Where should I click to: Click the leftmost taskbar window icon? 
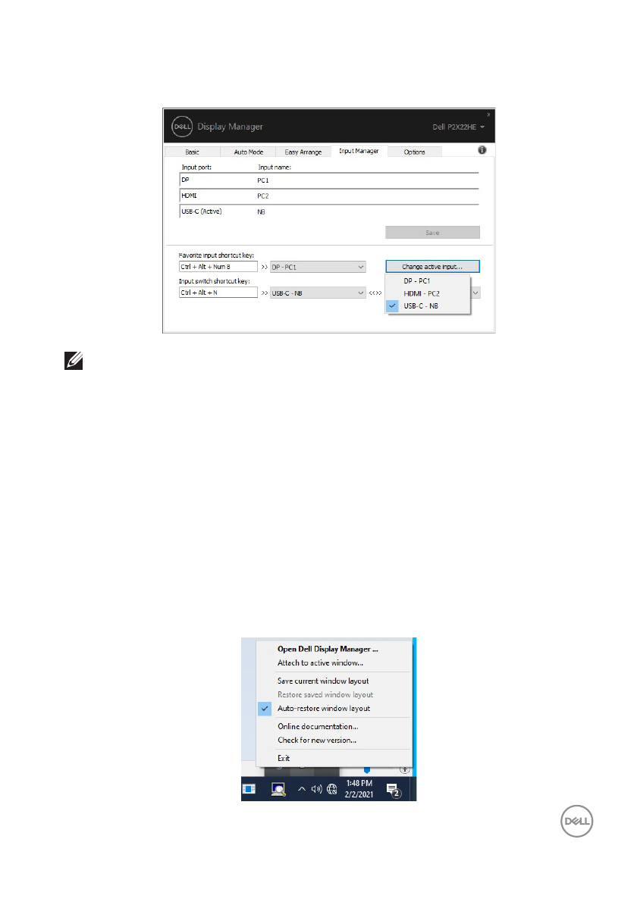pyautogui.click(x=249, y=789)
